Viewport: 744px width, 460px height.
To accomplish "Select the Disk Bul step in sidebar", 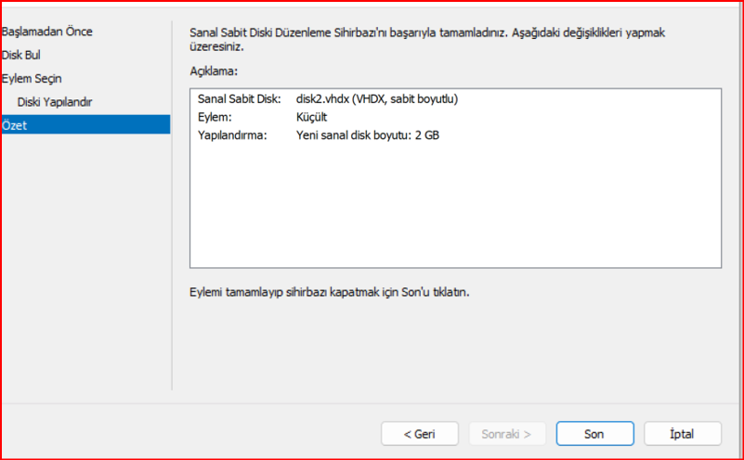I will click(x=21, y=55).
